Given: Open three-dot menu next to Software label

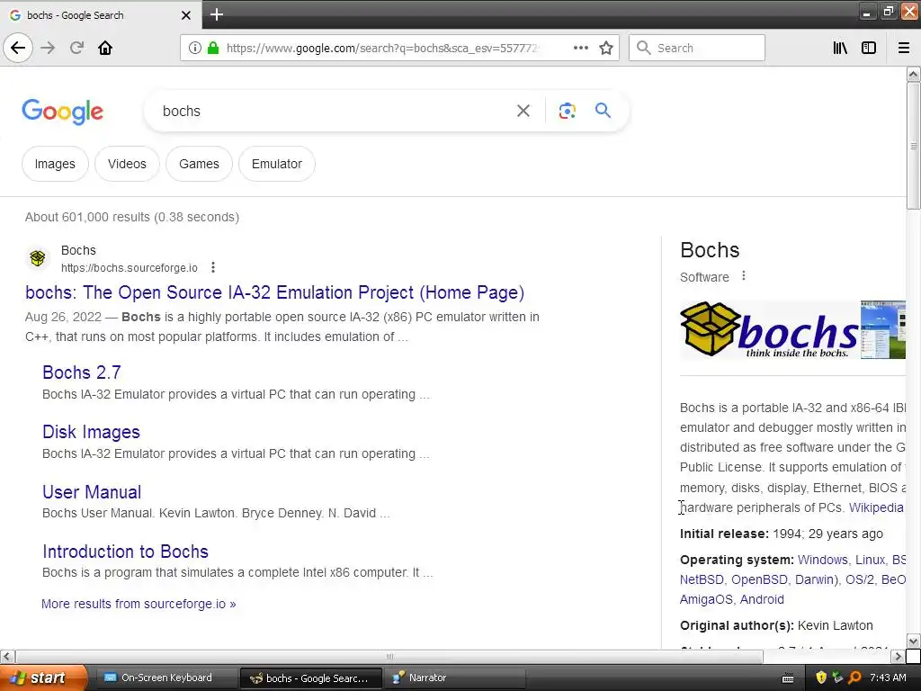Looking at the screenshot, I should (744, 275).
